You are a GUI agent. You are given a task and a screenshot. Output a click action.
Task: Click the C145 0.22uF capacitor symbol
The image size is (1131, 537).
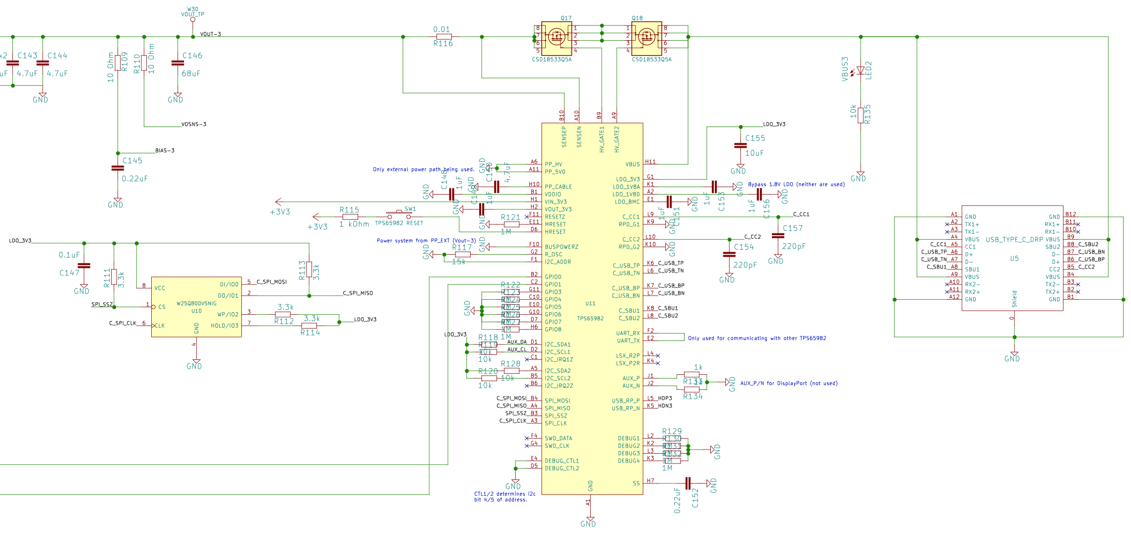pyautogui.click(x=118, y=168)
